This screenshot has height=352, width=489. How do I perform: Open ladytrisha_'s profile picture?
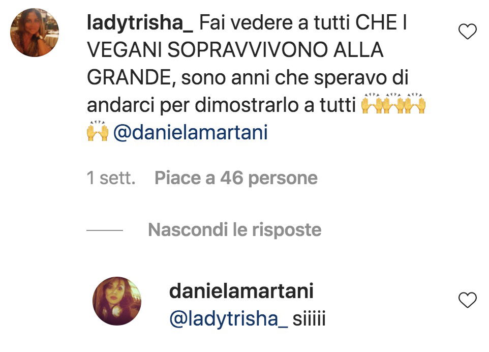tap(35, 33)
